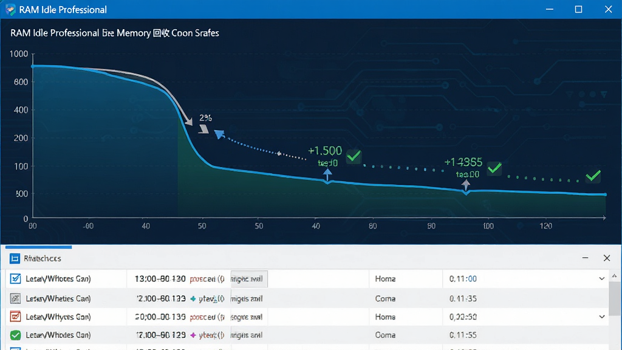The width and height of the screenshot is (622, 350).
Task: Minimize the RAM Idle Professional window
Action: (549, 9)
